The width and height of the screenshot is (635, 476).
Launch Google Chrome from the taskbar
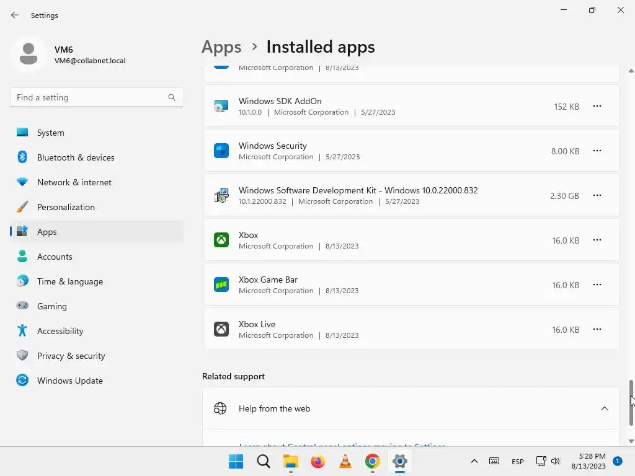point(373,461)
